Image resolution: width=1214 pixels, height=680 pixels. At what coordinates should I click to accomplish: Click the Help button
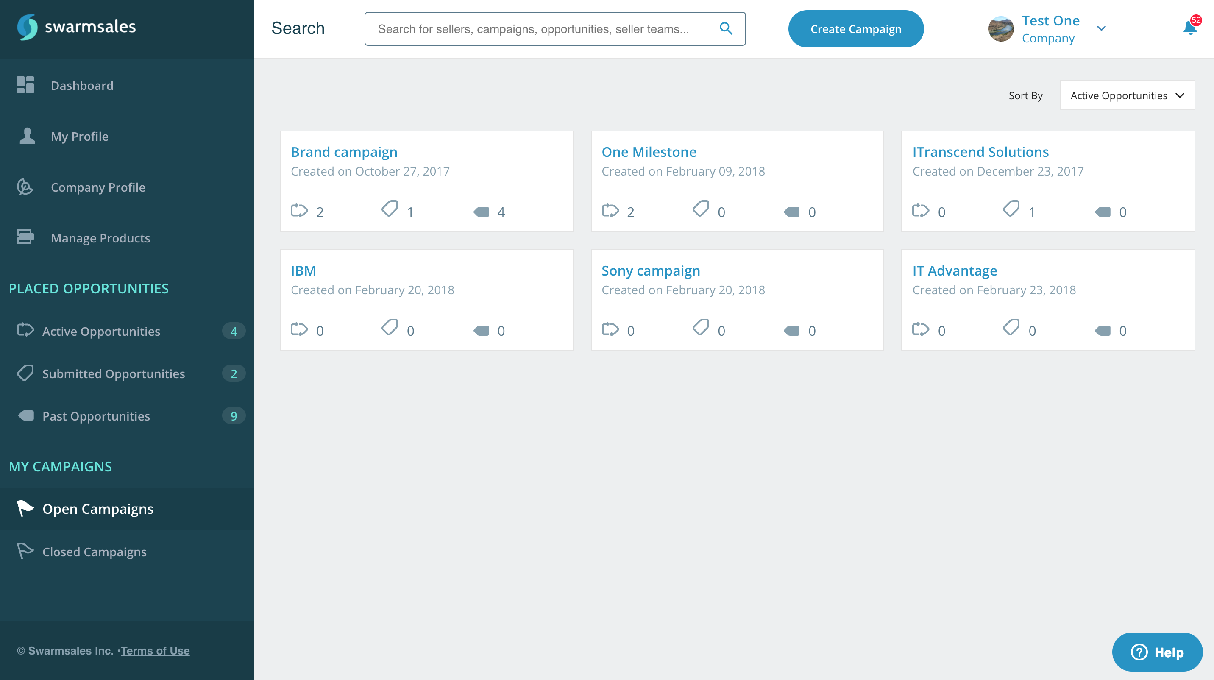click(1157, 652)
